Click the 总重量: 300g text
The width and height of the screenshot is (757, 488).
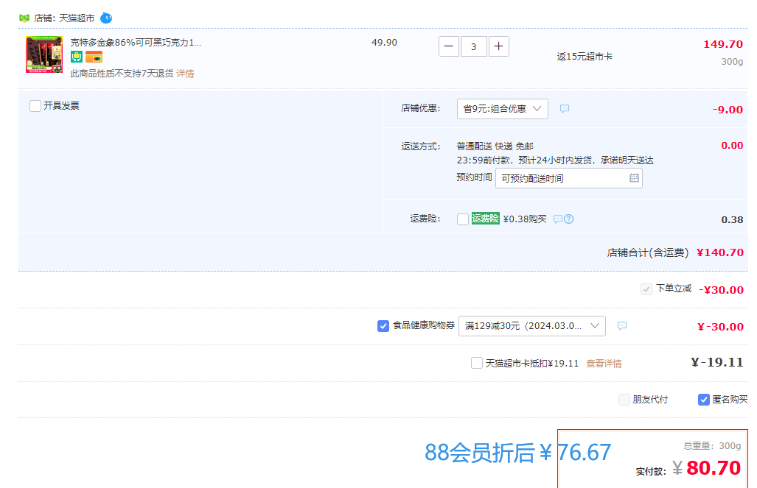click(x=712, y=446)
